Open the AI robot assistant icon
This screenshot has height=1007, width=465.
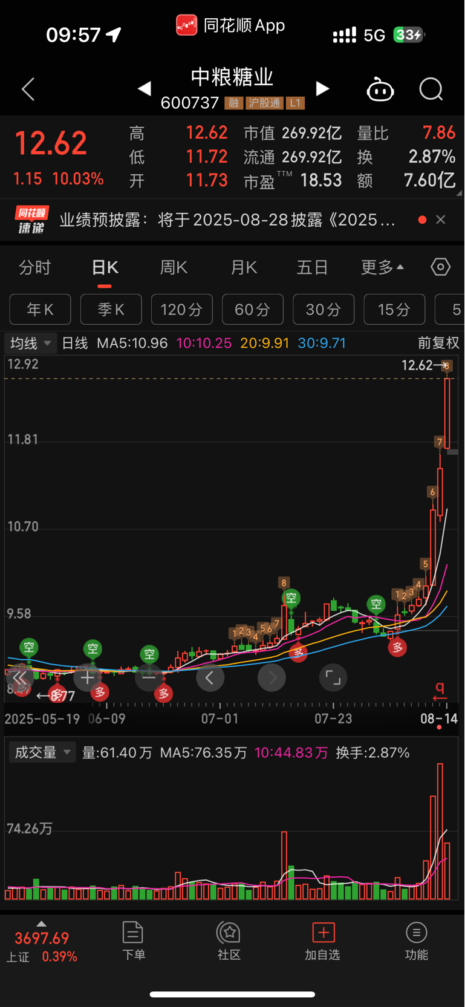[x=380, y=90]
